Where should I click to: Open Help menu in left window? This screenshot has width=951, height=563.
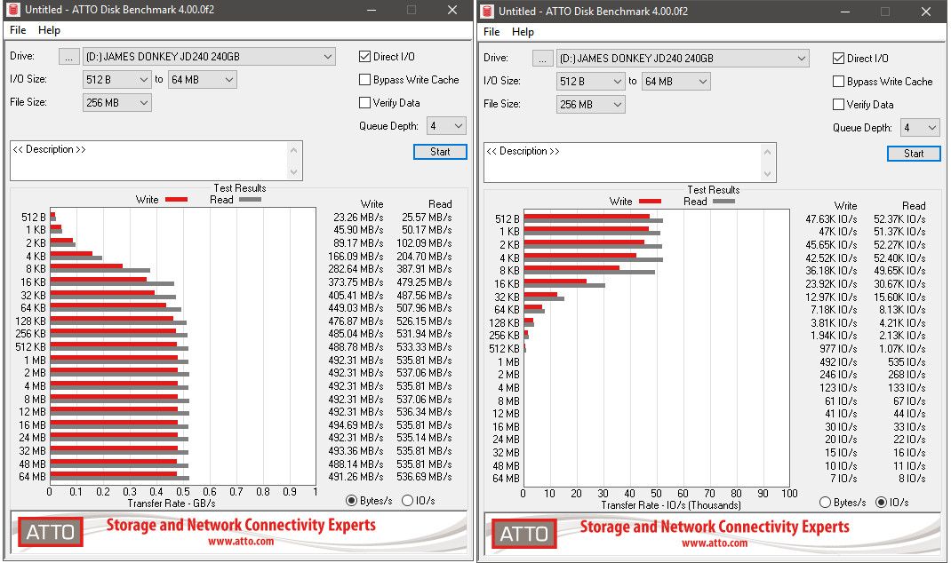49,30
